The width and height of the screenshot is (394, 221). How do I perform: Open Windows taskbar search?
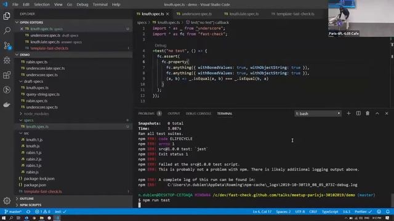(x=11, y=218)
